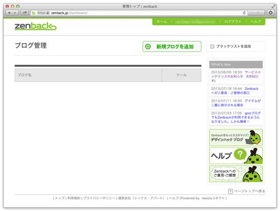Screen dimensions: 280x211
Task: Click the ブログ名 column header
Action: pos(88,75)
